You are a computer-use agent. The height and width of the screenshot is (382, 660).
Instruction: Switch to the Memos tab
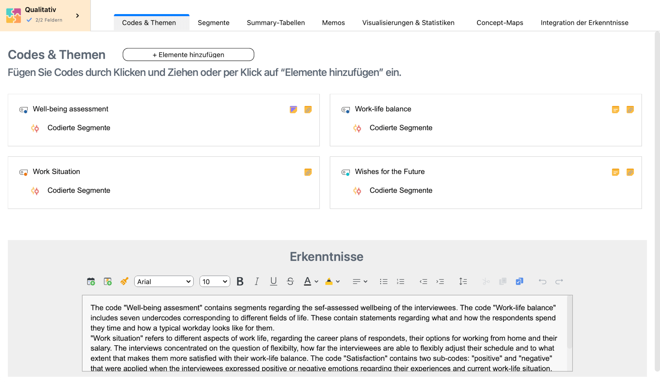click(333, 22)
